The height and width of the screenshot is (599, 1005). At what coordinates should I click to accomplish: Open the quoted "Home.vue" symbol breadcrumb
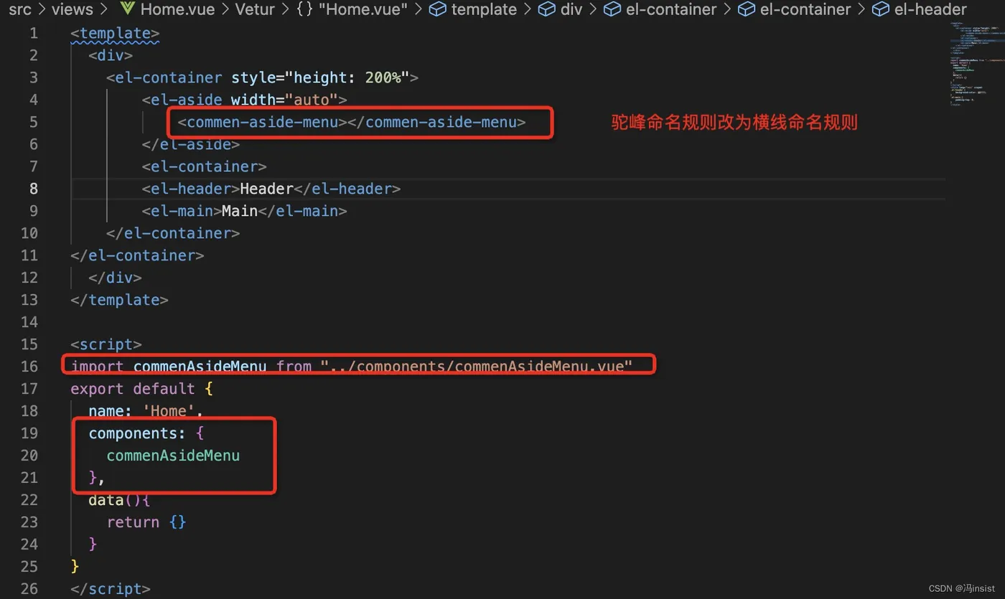coord(364,9)
